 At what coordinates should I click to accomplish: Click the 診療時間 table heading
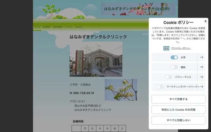click(78, 121)
